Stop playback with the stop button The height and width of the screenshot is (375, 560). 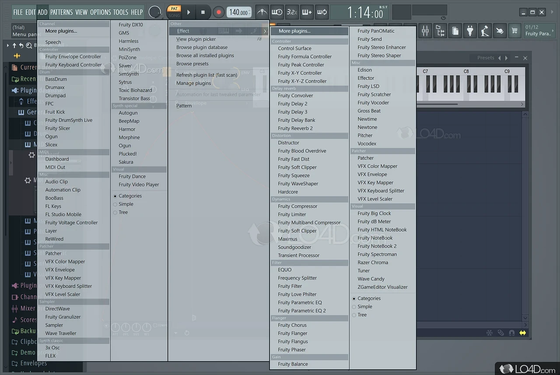pos(203,12)
